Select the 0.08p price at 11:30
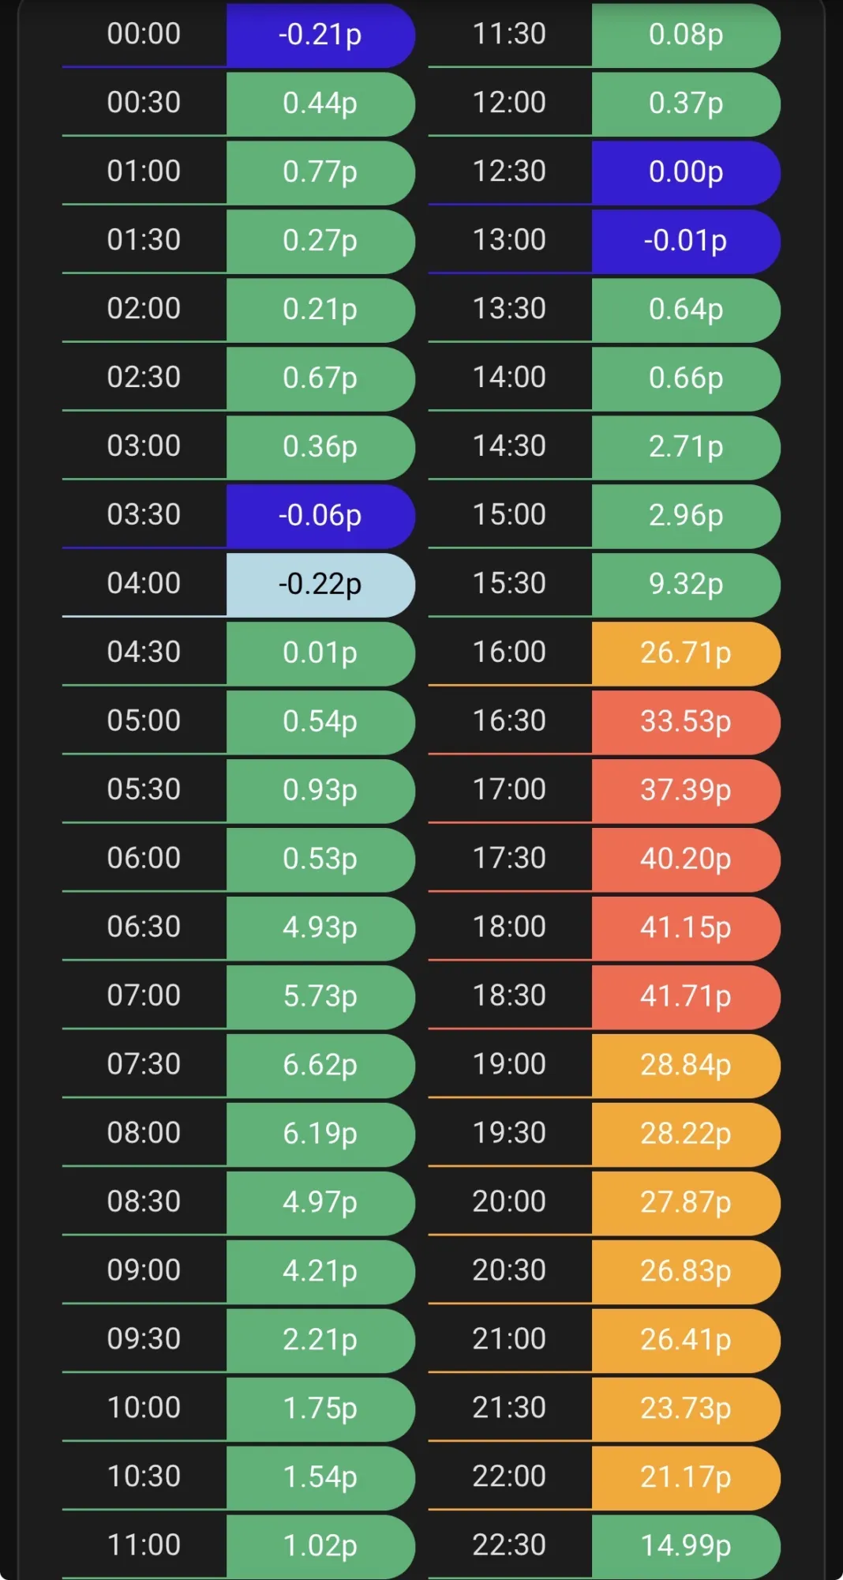 pyautogui.click(x=685, y=35)
